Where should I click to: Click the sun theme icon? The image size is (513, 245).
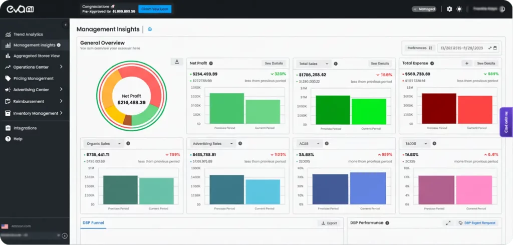tap(459, 9)
